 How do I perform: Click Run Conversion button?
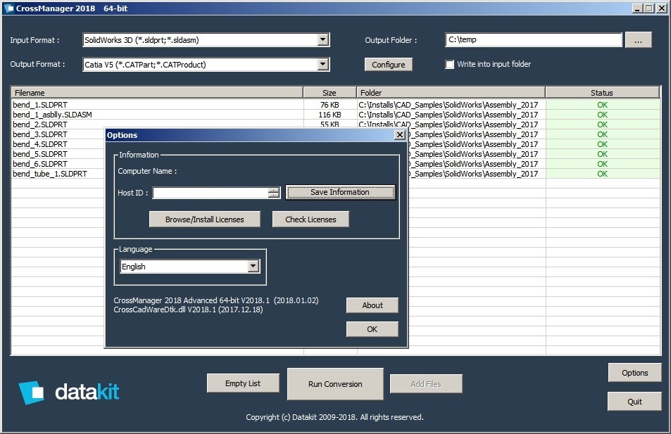click(x=335, y=384)
